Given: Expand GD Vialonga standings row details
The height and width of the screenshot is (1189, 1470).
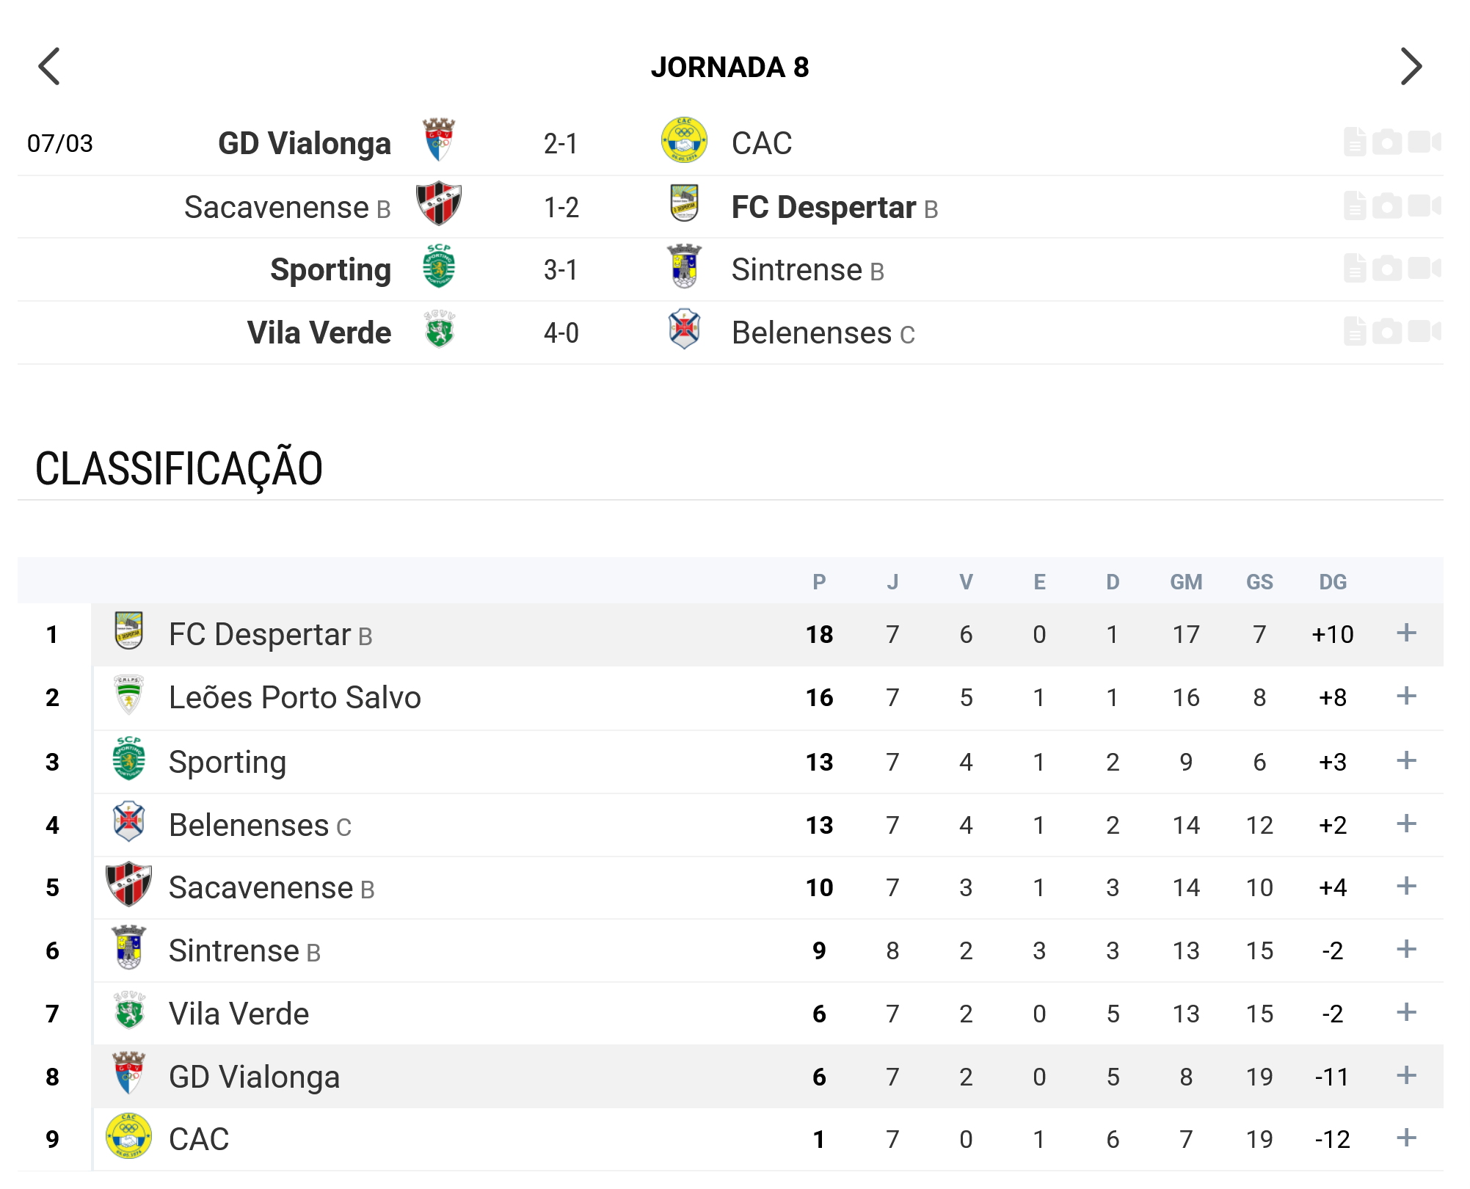Looking at the screenshot, I should tap(1406, 1075).
